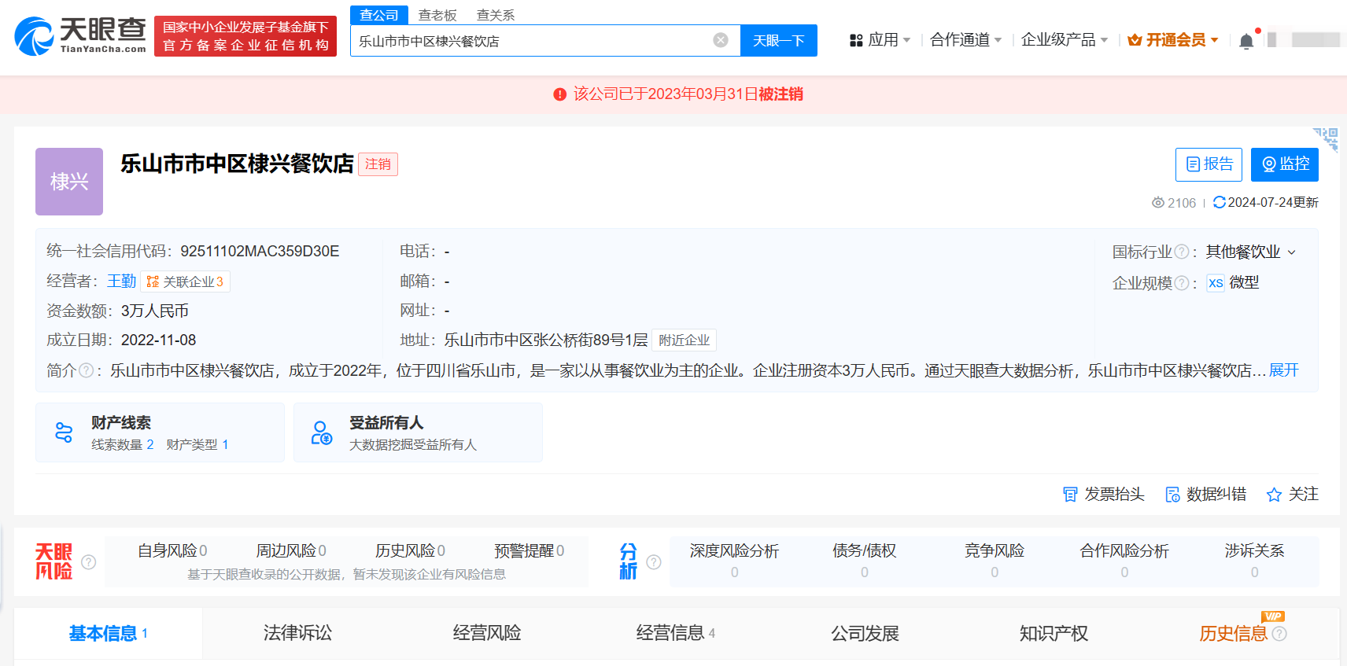
Task: Expand the 应用 dropdown menu
Action: pos(880,39)
